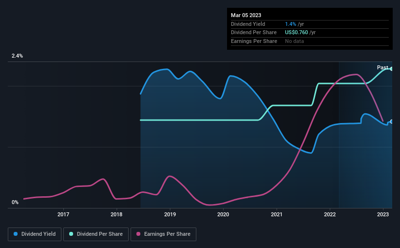Toggle the Dividend Per Share legend button
Screen dimensions: 400x248
pyautogui.click(x=96, y=234)
